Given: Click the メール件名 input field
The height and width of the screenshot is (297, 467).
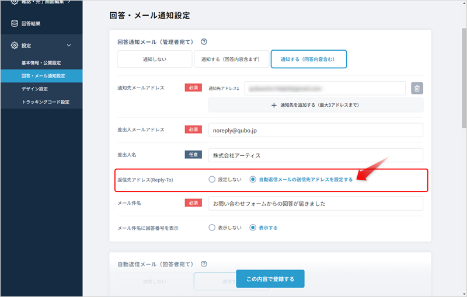Looking at the screenshot, I should pyautogui.click(x=315, y=204).
